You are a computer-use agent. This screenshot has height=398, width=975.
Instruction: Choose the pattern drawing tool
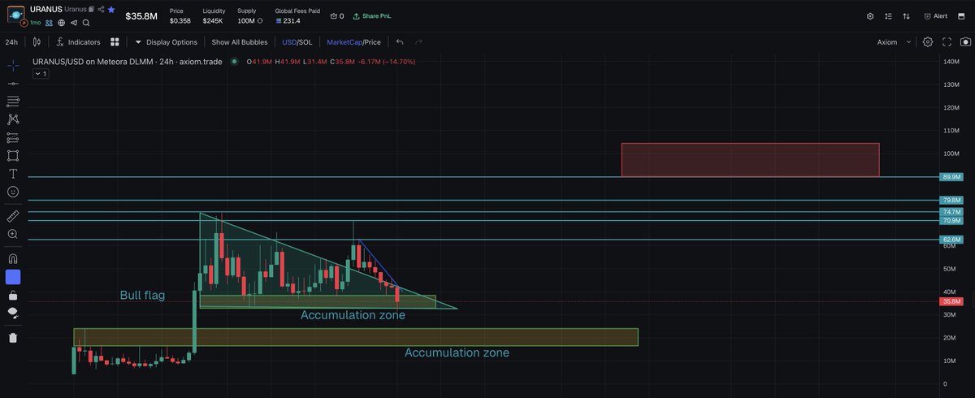point(13,119)
